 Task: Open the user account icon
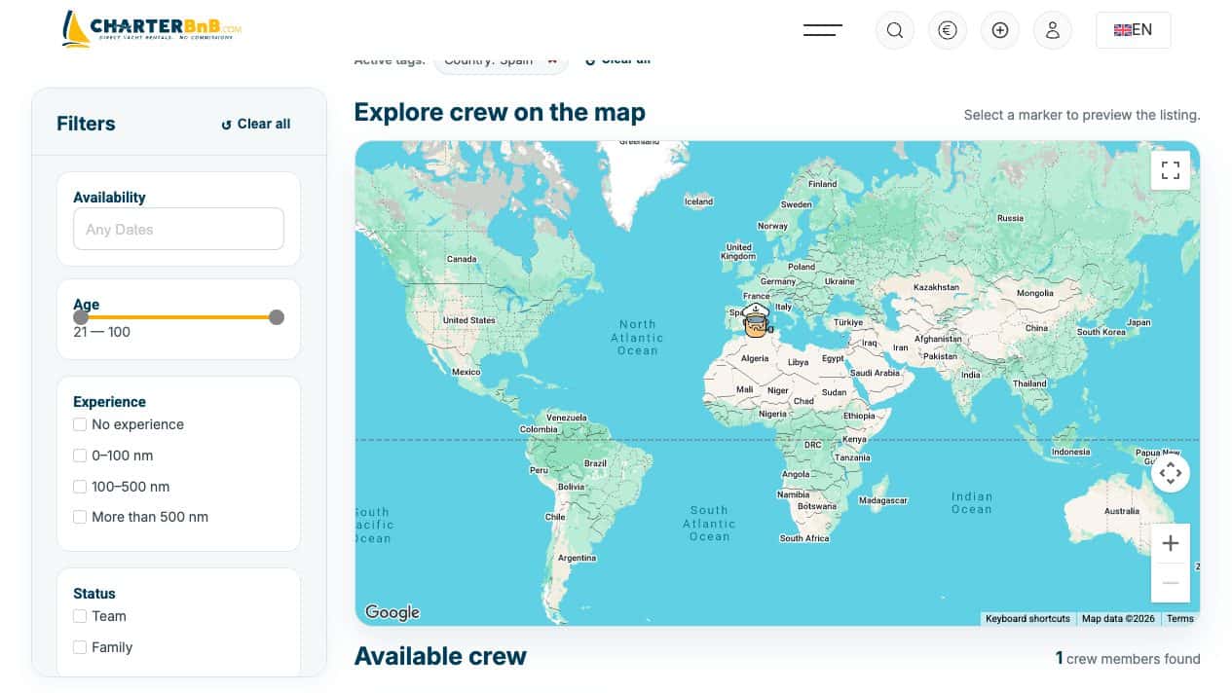[1053, 30]
